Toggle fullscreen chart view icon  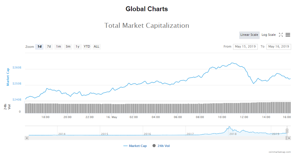pyautogui.click(x=281, y=35)
